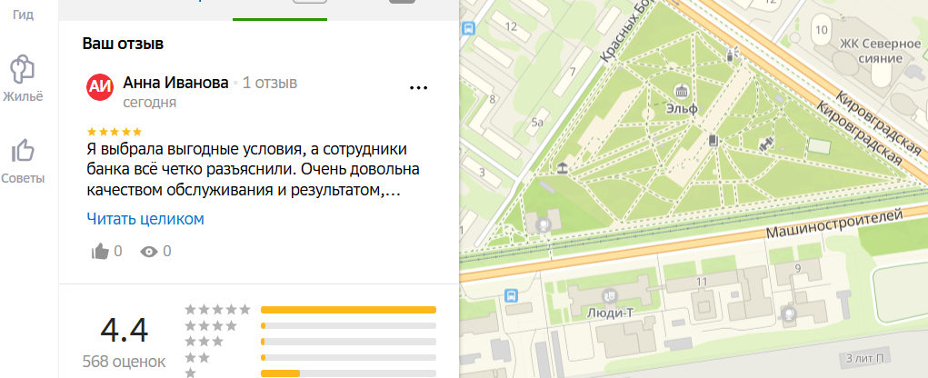Viewport: 928px width, 378px height.
Task: Click the landmark icon near building 9
Action: [788, 312]
